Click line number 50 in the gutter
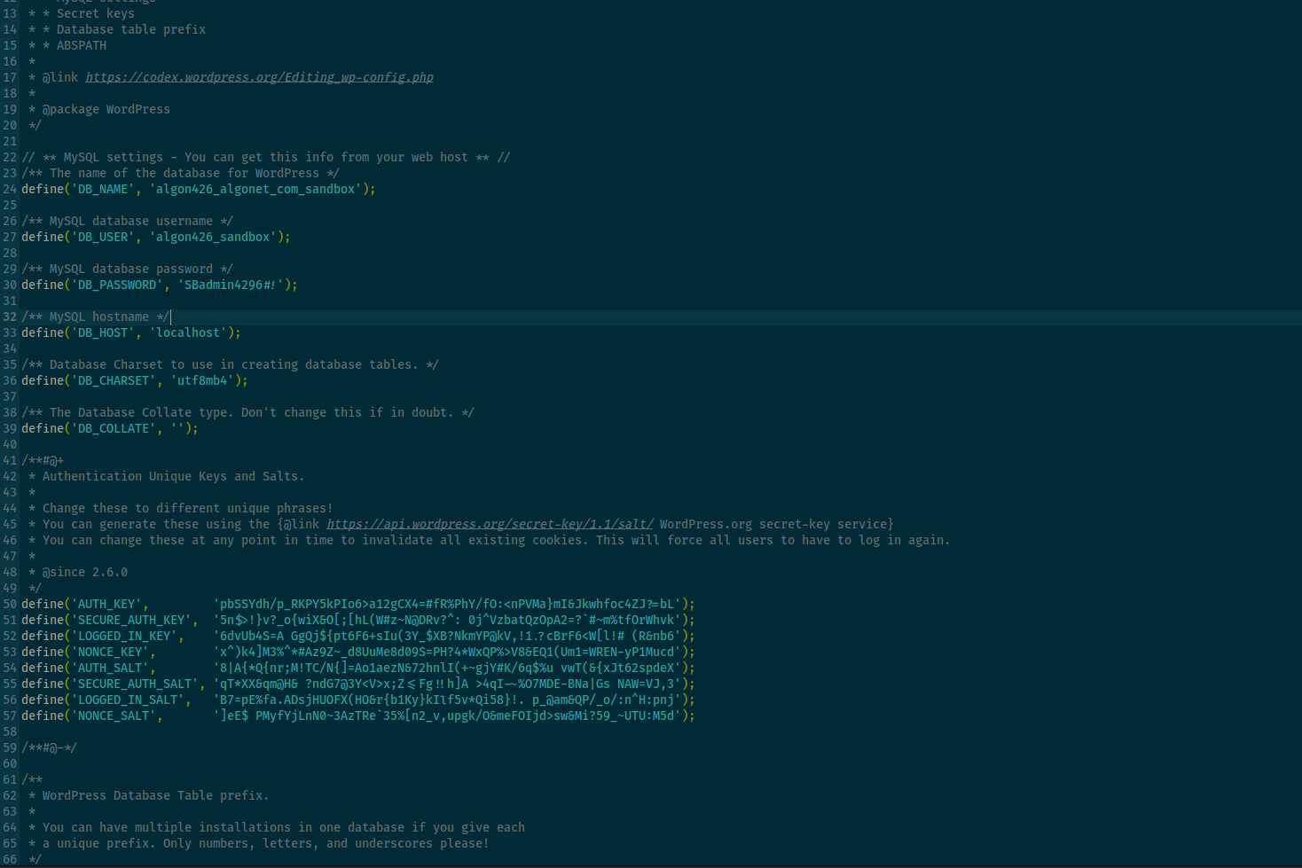Viewport: 1302px width, 868px height. tap(10, 604)
